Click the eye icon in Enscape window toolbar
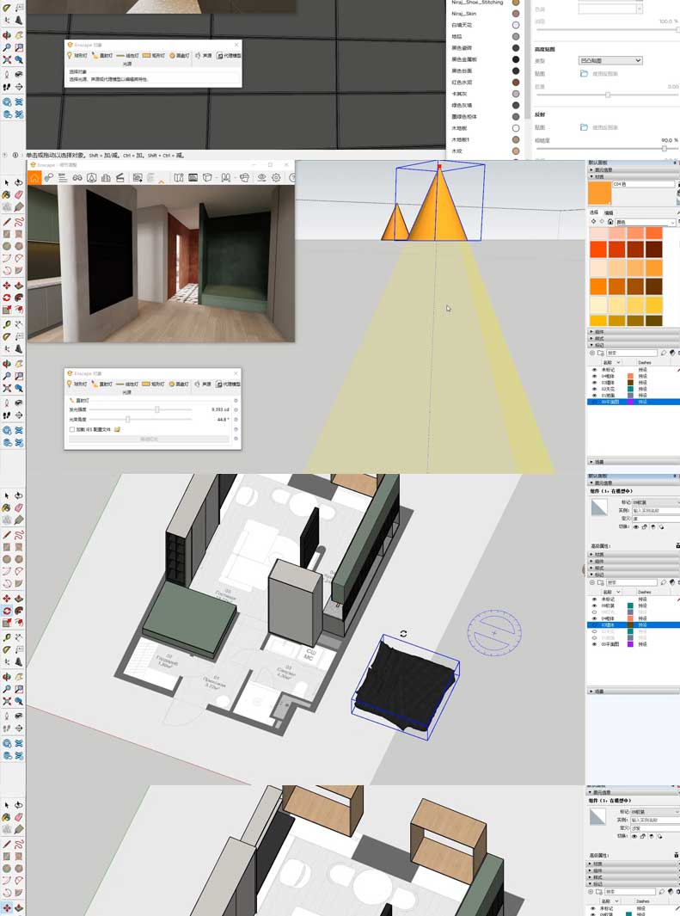Image resolution: width=680 pixels, height=916 pixels. click(261, 178)
